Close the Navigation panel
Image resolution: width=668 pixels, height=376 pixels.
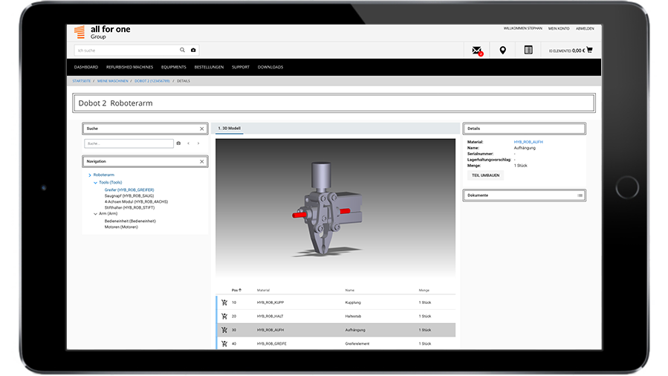(201, 161)
